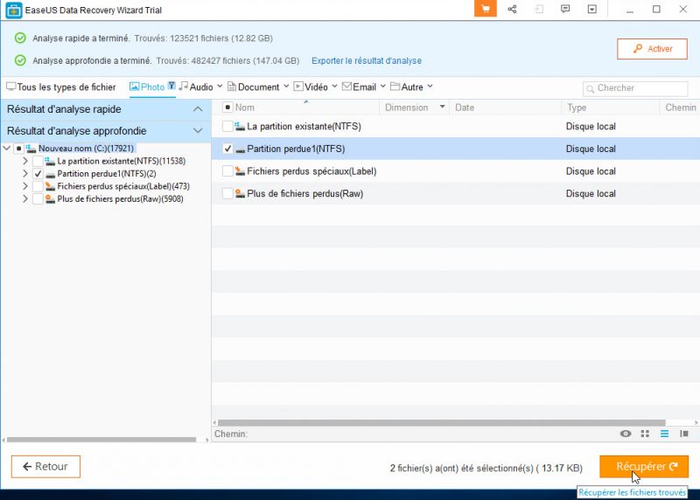Image resolution: width=700 pixels, height=500 pixels.
Task: Select the Email filter tab
Action: click(360, 87)
